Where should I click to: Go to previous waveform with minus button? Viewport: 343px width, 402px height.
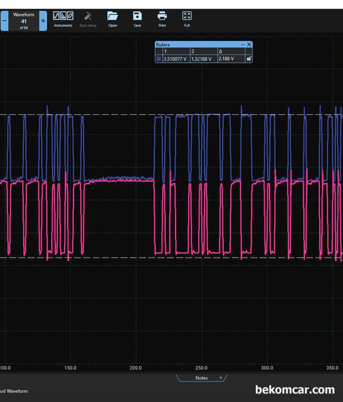click(4, 21)
